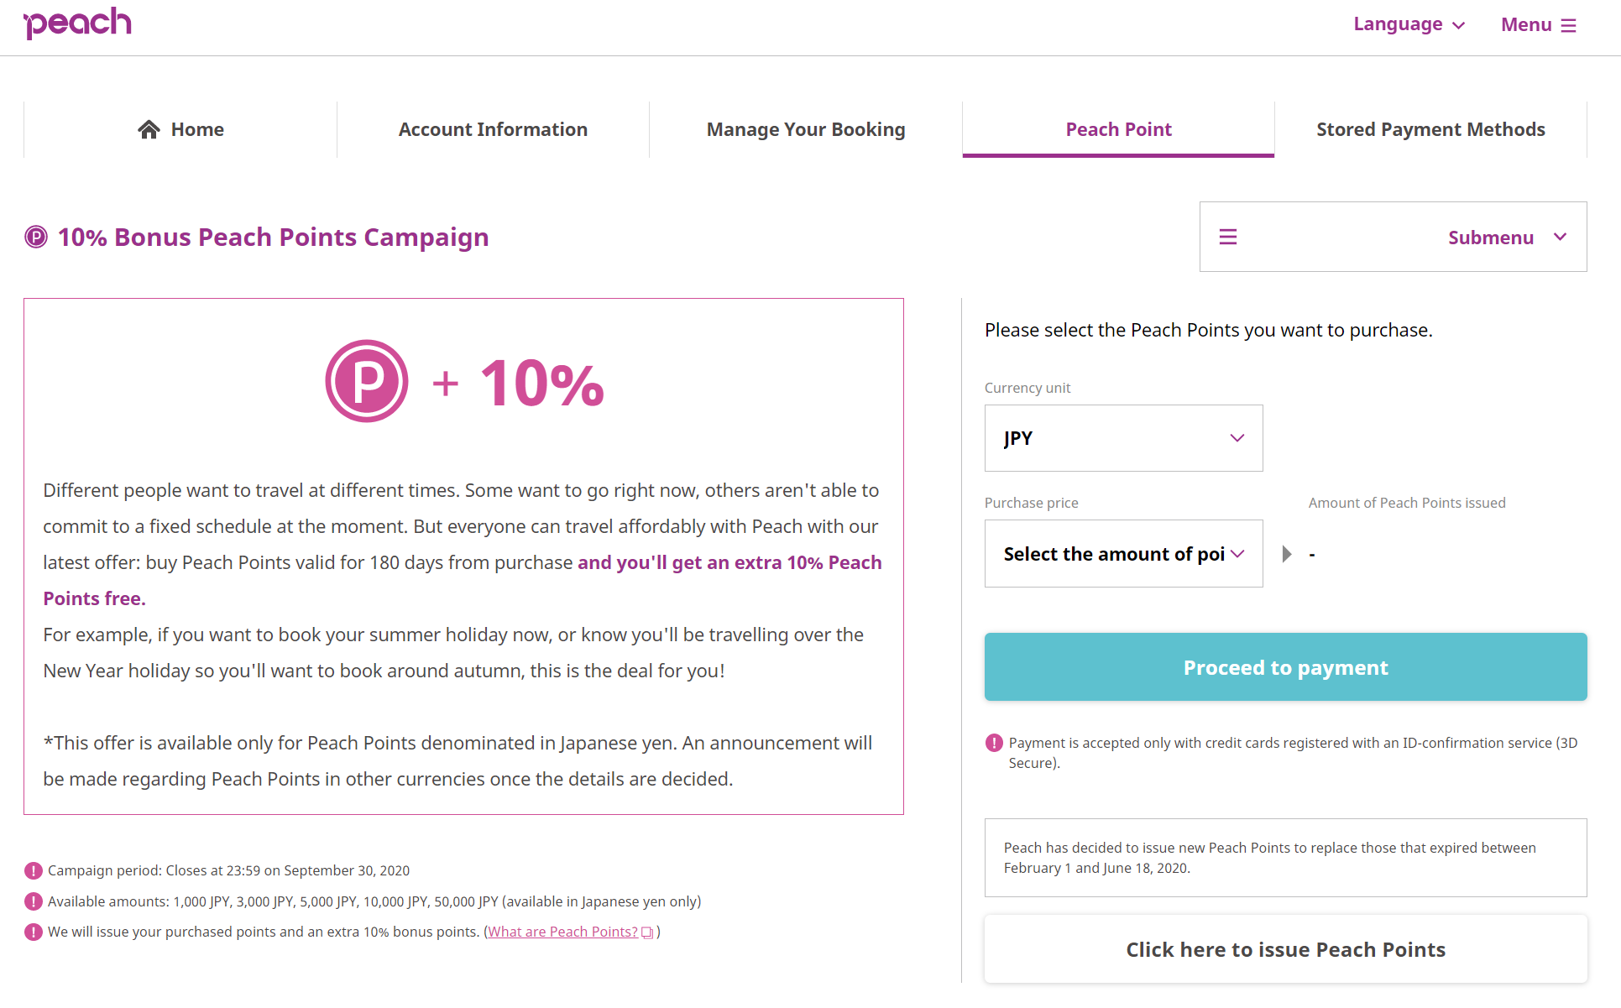The width and height of the screenshot is (1621, 1008).
Task: Click the campaign period alert icon
Action: 34,870
